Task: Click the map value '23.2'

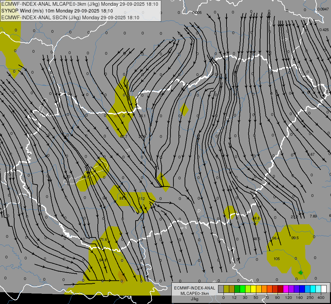Action: pyautogui.click(x=294, y=217)
